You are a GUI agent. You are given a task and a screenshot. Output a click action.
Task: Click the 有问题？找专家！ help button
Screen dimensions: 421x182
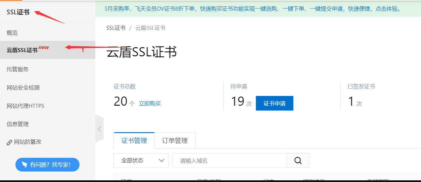[x=47, y=165]
